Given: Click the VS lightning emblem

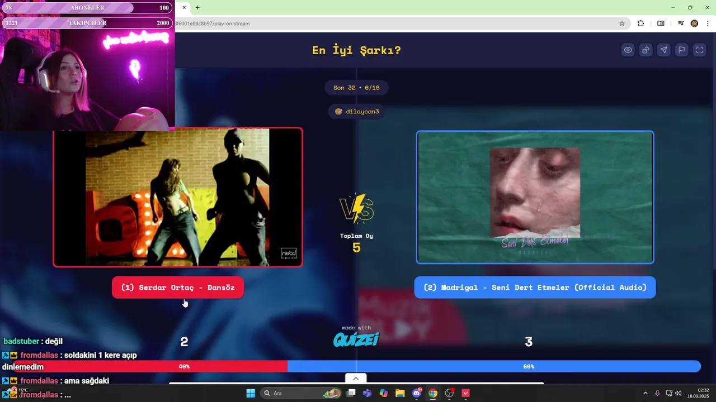Looking at the screenshot, I should coord(356,209).
